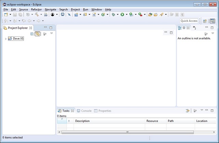Click the Skip All Breakpoints icon

[x=69, y=14]
